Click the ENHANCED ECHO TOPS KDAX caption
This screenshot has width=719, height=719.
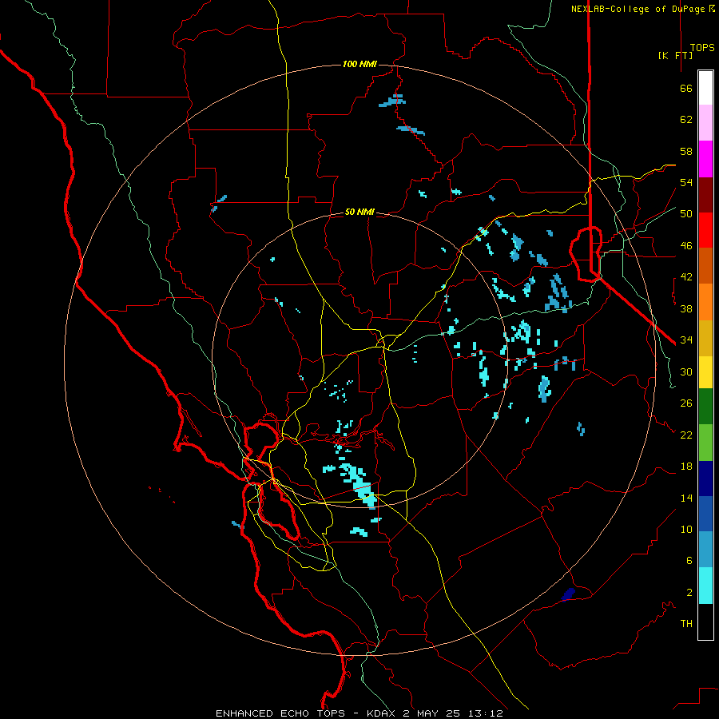359,713
